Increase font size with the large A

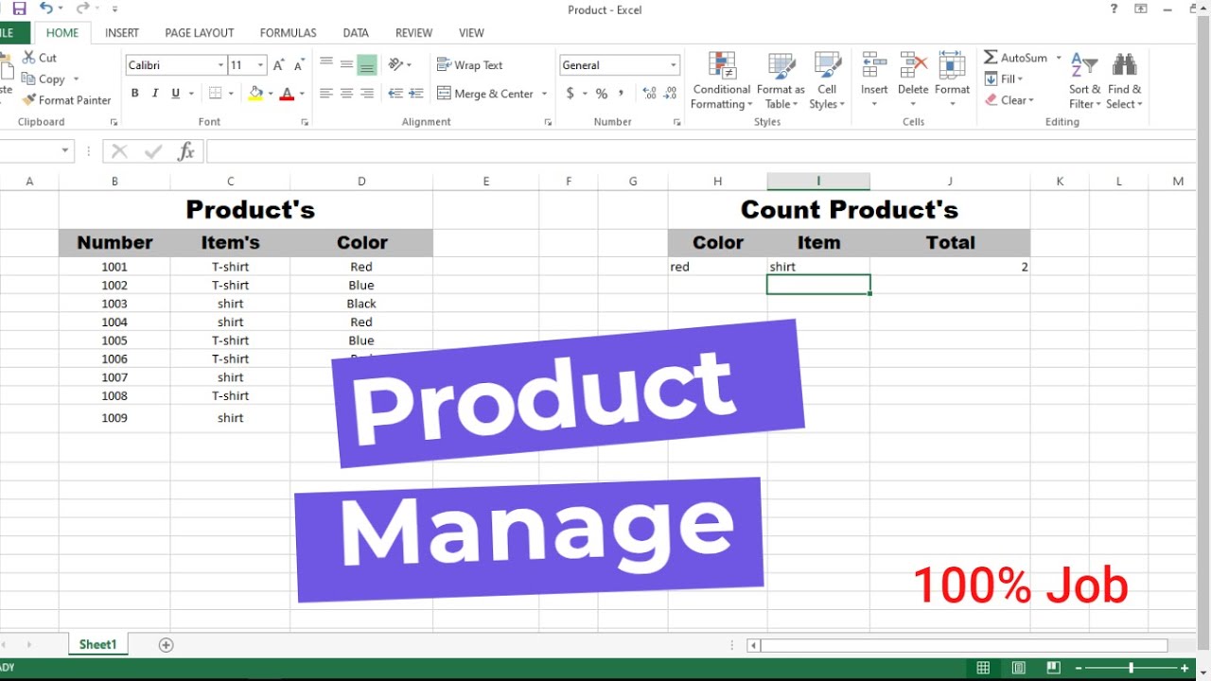278,65
